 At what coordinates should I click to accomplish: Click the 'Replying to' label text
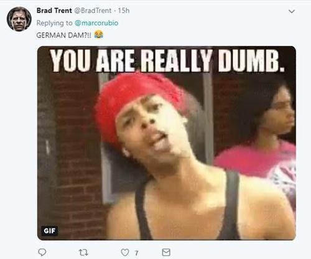54,23
